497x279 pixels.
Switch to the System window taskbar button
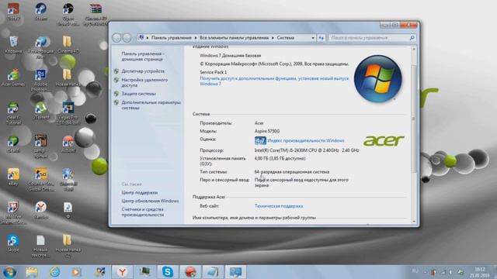(236, 272)
